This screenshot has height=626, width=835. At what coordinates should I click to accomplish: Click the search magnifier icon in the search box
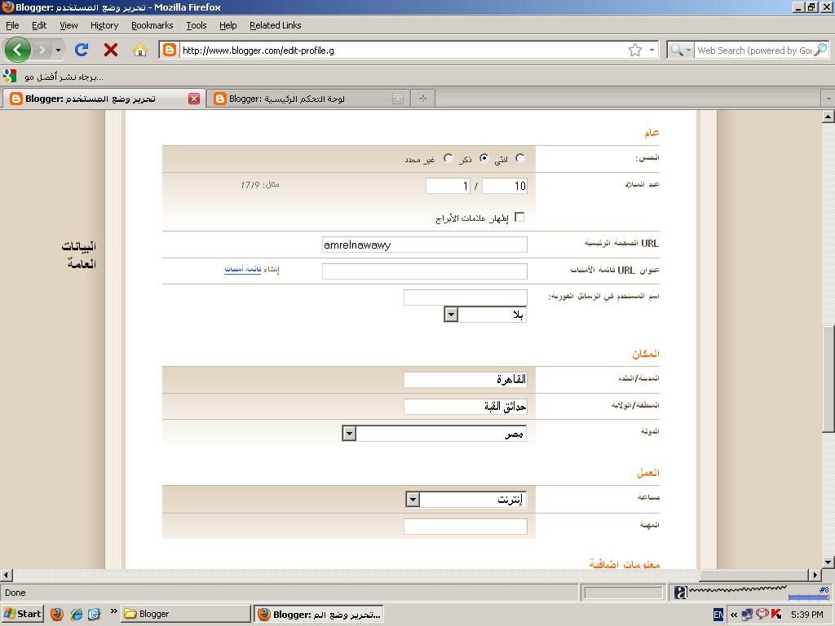click(x=821, y=50)
